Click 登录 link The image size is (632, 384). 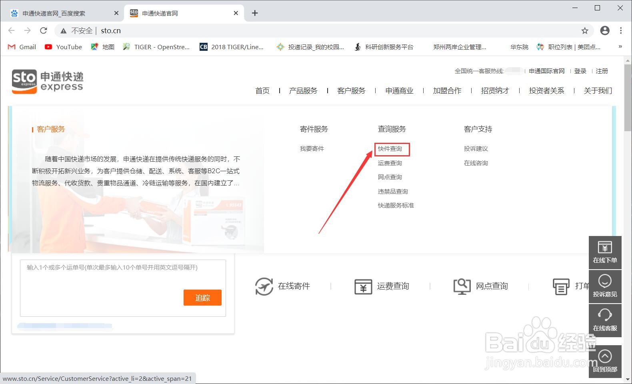[580, 71]
